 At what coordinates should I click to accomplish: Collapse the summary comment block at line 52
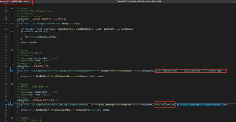(12, 84)
